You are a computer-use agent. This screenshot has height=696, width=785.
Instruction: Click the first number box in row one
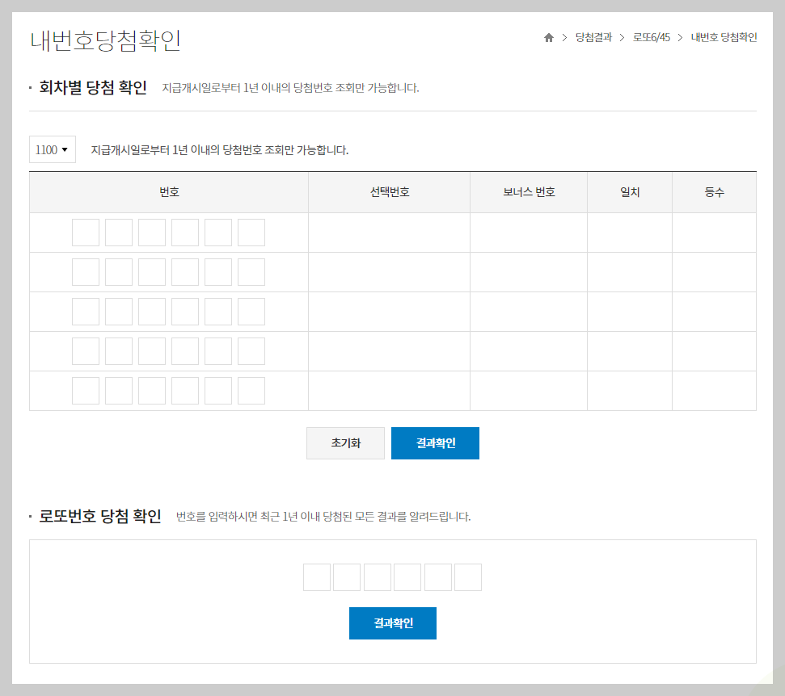(85, 232)
